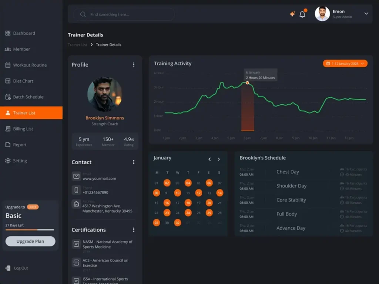Click the 21 Days Left progress bar
The height and width of the screenshot is (284, 379).
tap(30, 230)
